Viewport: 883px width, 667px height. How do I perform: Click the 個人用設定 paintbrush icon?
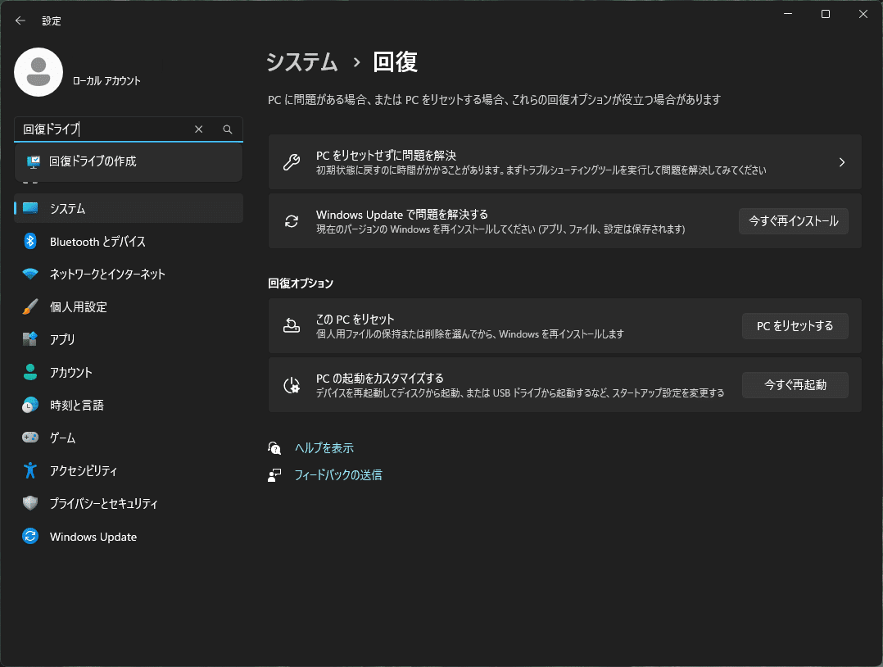[30, 306]
